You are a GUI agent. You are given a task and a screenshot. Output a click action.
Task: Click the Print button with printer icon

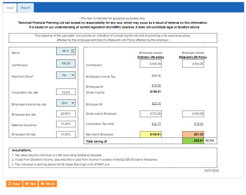coord(31,184)
